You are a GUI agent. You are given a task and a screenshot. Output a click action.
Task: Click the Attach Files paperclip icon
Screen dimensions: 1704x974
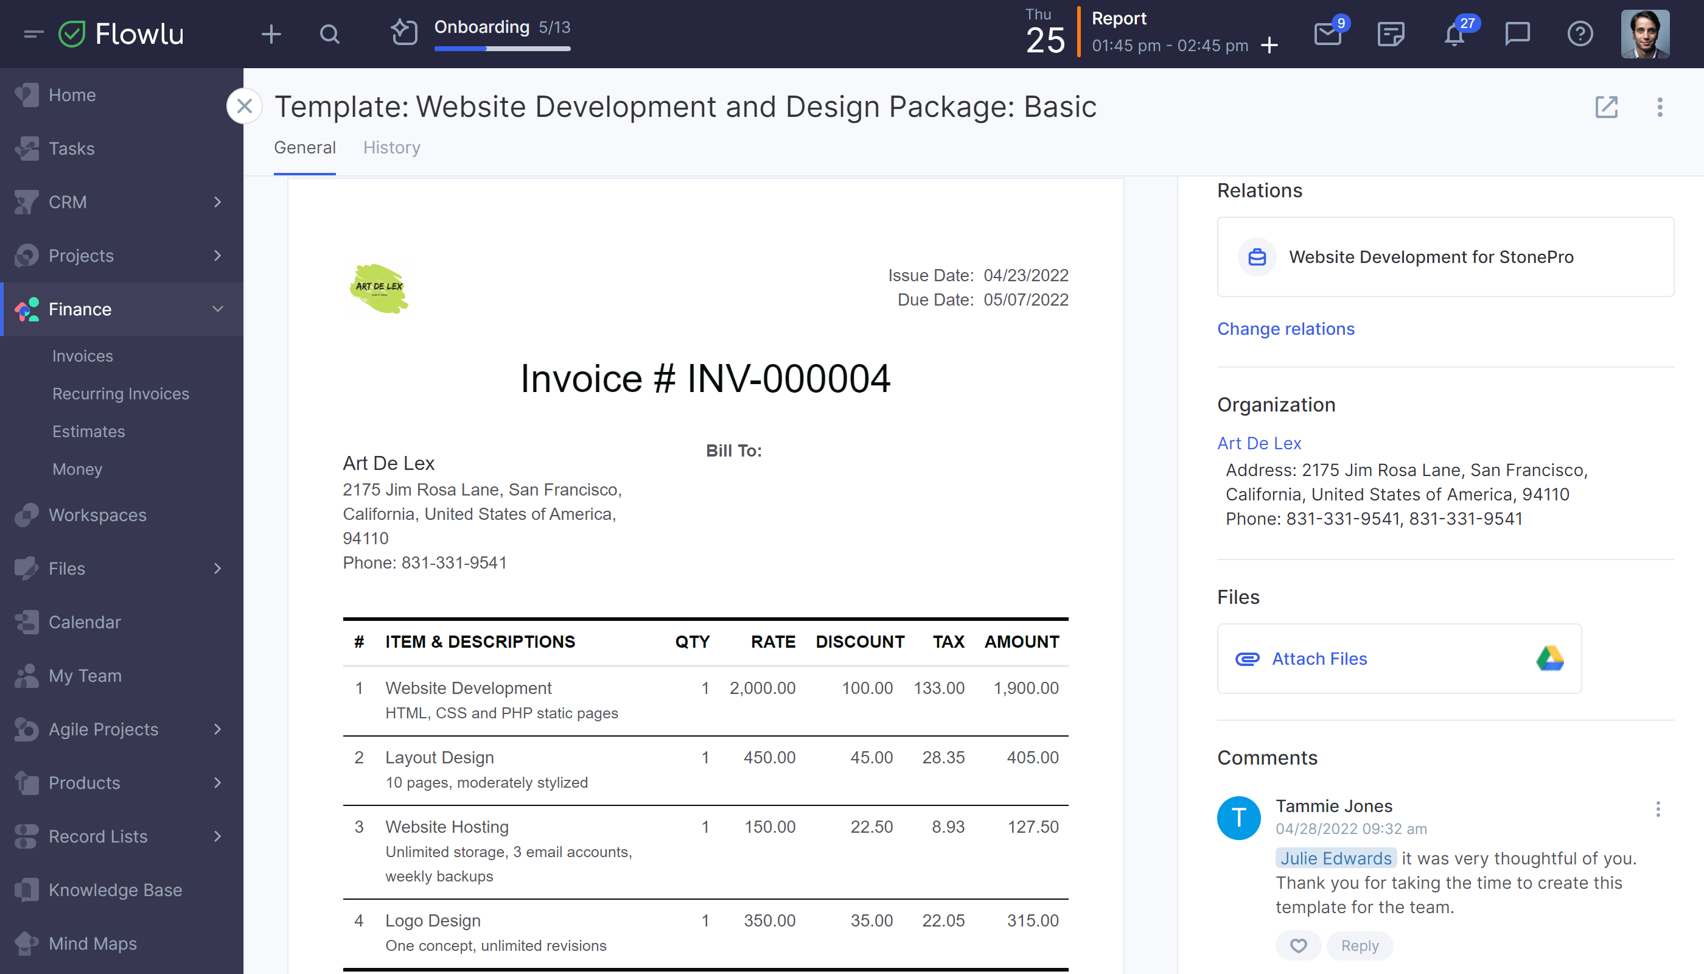tap(1249, 659)
